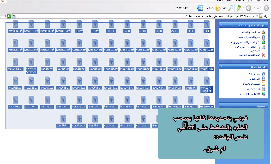Image resolution: width=271 pixels, height=164 pixels.
Task: Click the Move selected items task link
Action: 263,32
